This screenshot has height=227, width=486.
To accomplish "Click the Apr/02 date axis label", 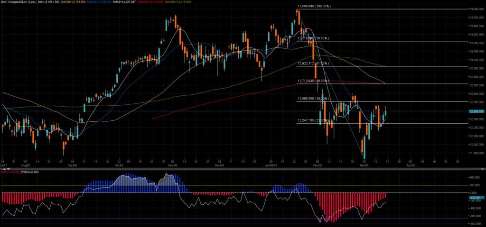I will click(x=411, y=165).
